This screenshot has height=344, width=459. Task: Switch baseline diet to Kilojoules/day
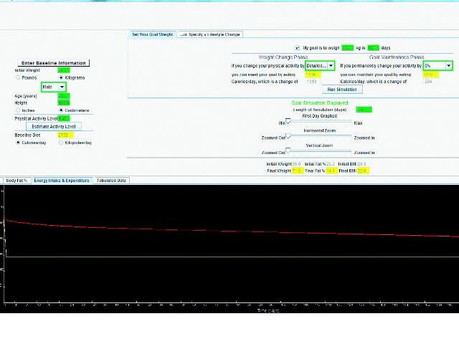pos(60,143)
